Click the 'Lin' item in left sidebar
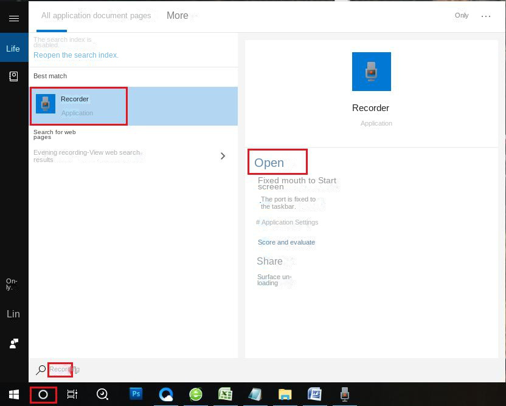 click(13, 314)
